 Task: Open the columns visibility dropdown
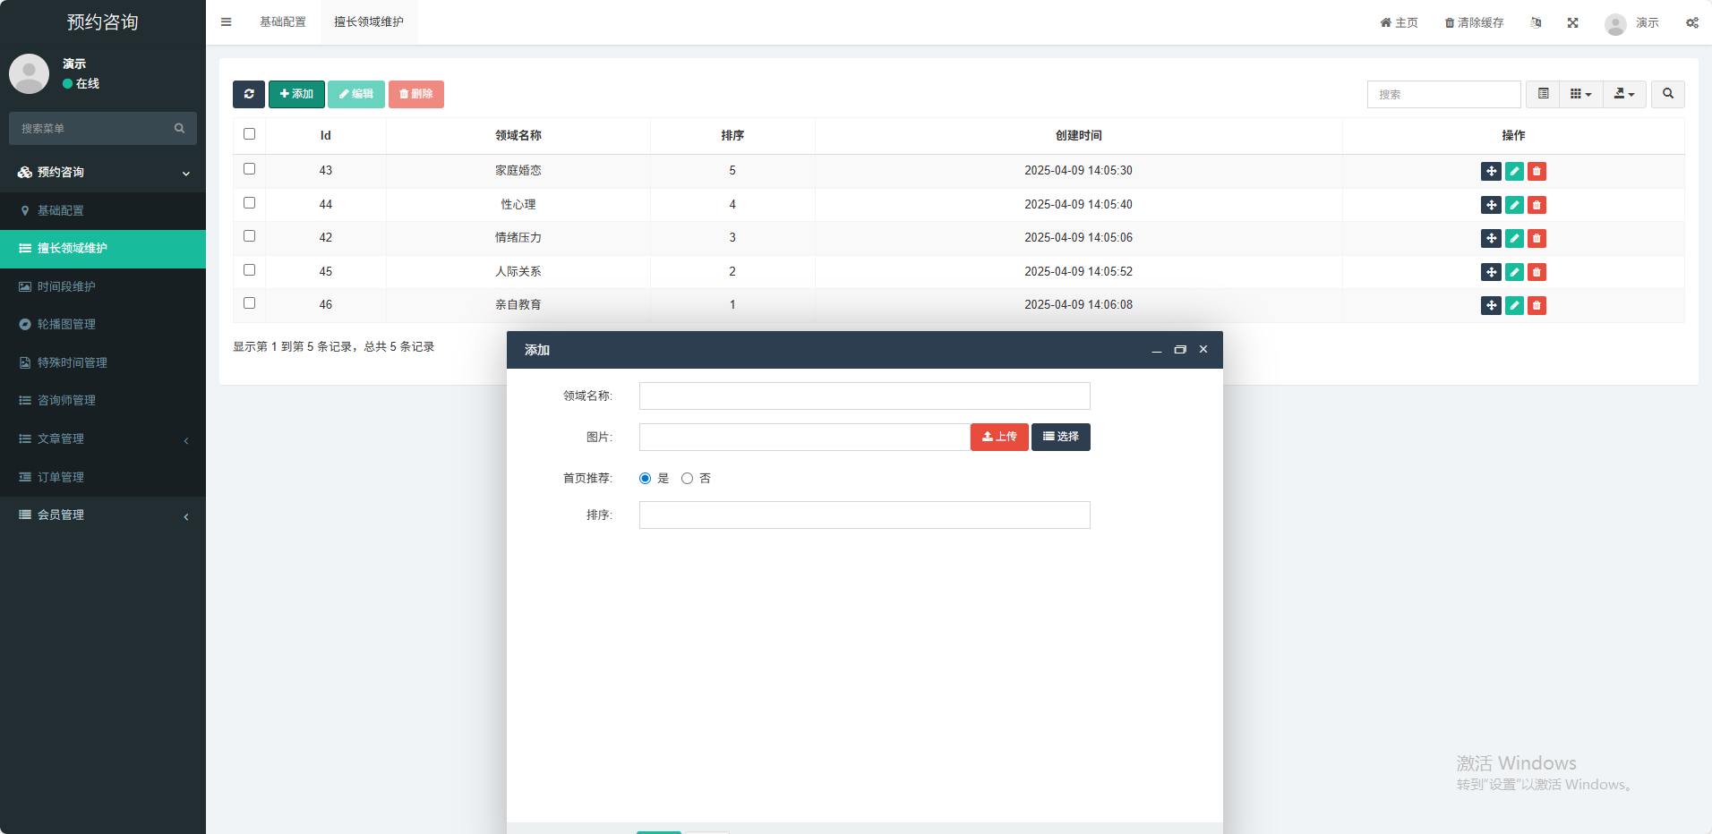pos(1580,94)
